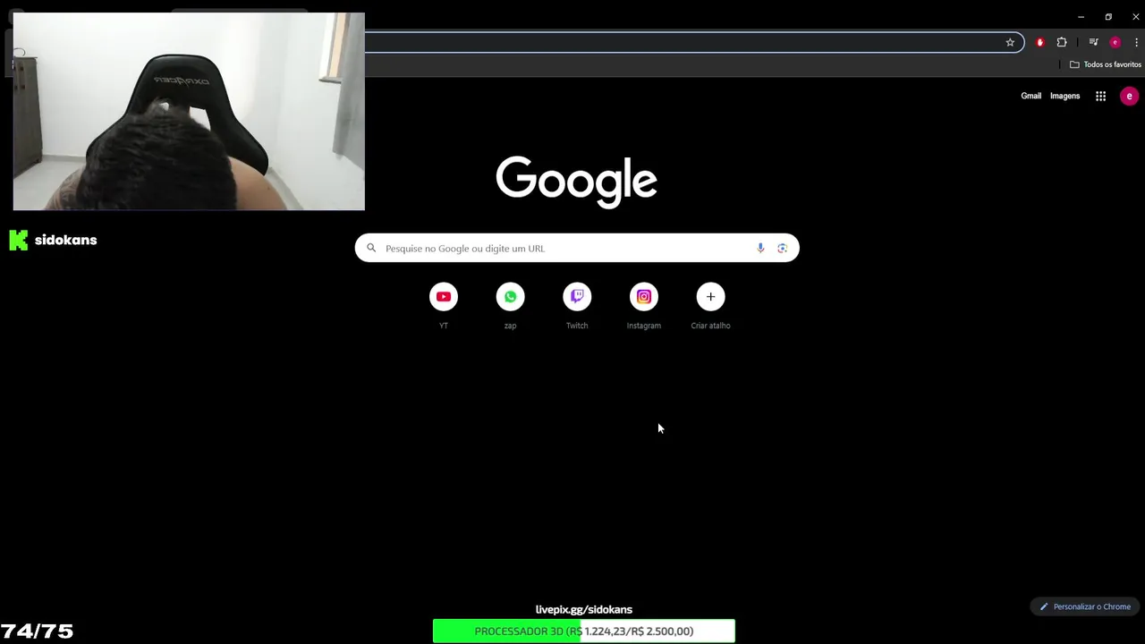Click Personalizar o Chrome button

pos(1084,606)
